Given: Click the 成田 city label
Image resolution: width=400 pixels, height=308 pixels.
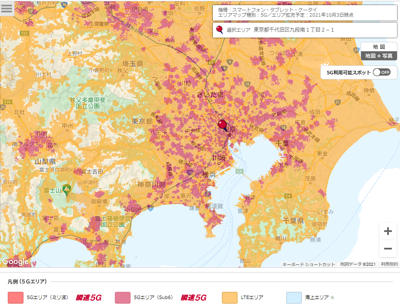Looking at the screenshot, I should tap(315, 112).
